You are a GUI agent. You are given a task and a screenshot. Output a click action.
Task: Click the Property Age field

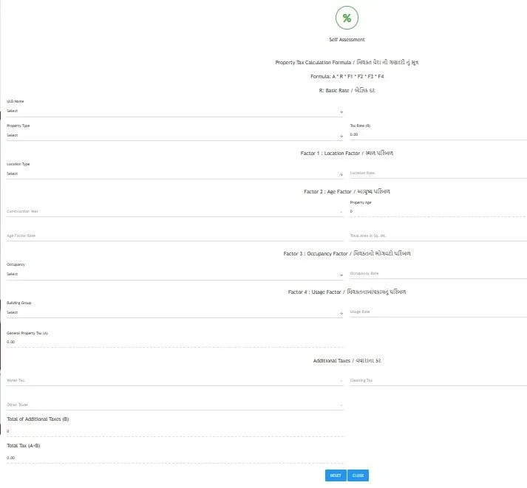click(436, 211)
